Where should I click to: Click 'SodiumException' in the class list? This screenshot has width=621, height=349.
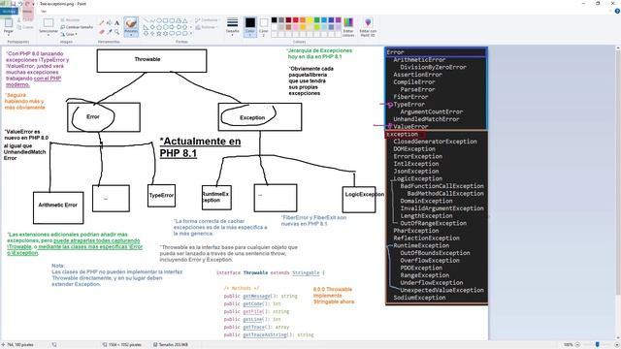click(419, 298)
